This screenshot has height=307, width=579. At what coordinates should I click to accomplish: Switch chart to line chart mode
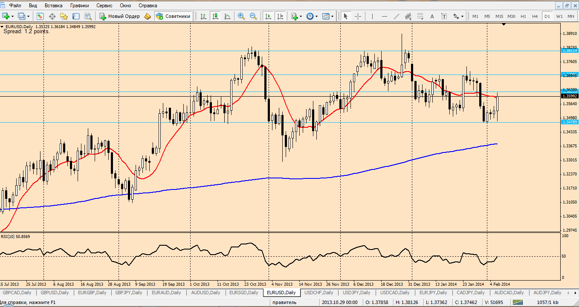227,16
